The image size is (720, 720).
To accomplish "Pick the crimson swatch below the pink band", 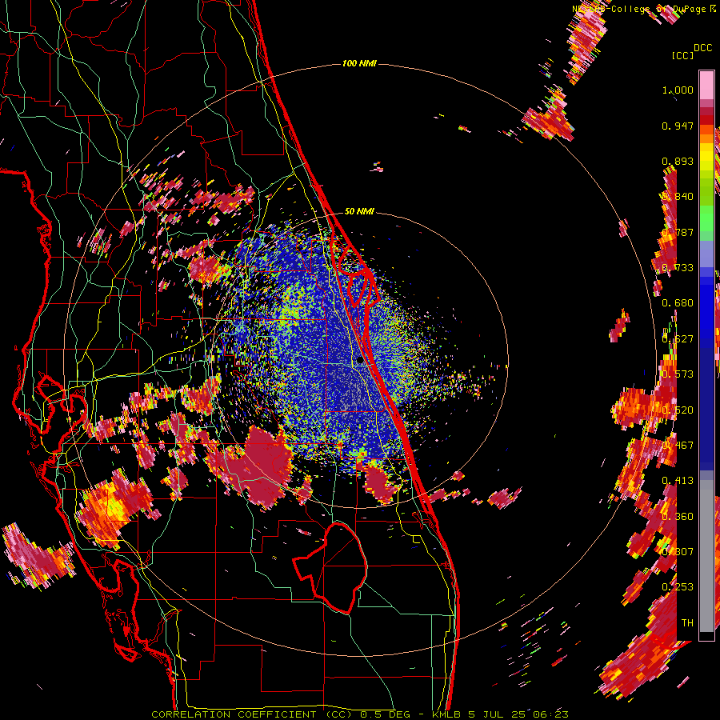I will (706, 111).
